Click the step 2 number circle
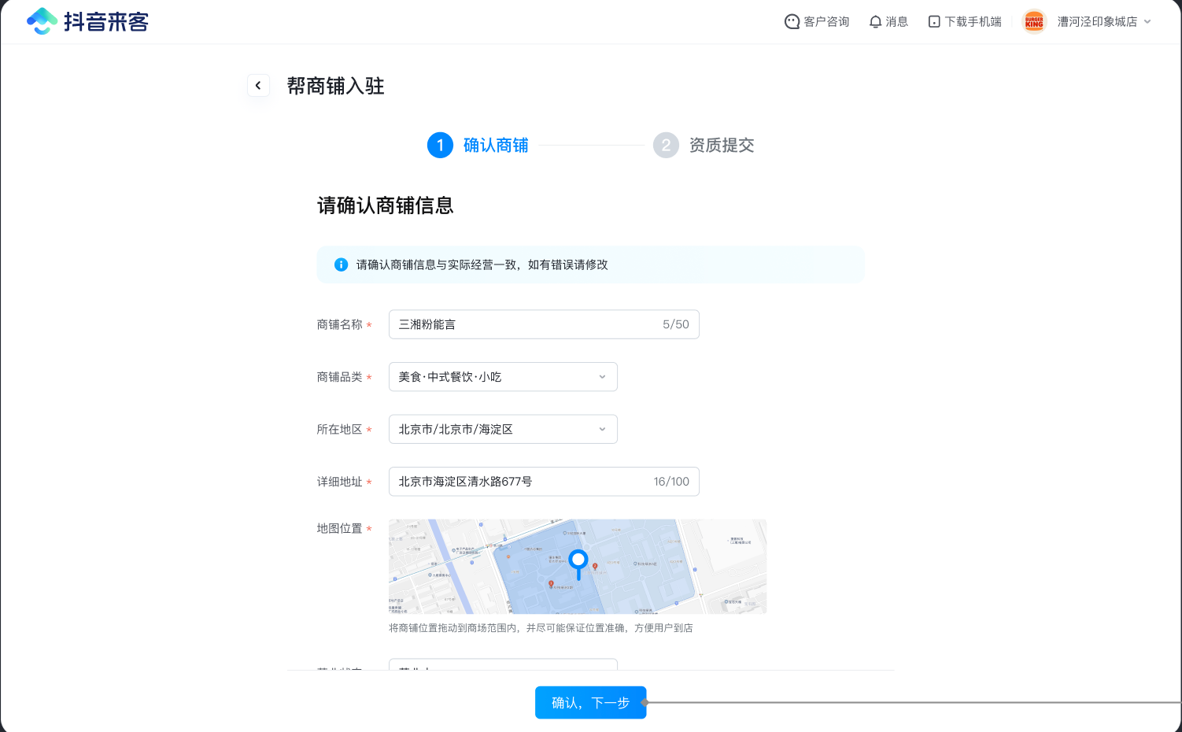Image resolution: width=1182 pixels, height=732 pixels. pos(666,146)
